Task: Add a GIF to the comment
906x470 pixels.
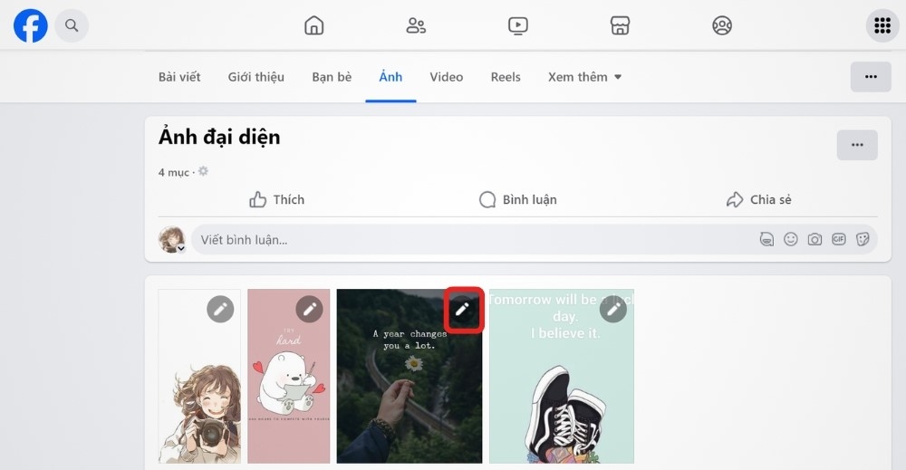Action: click(838, 239)
